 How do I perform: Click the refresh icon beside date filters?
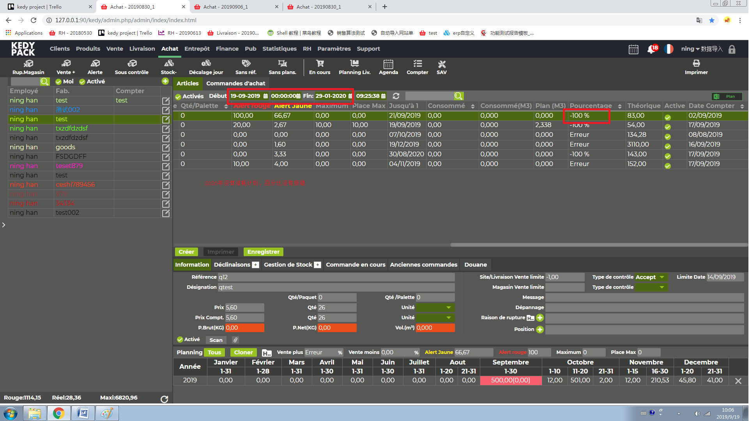[x=396, y=96]
